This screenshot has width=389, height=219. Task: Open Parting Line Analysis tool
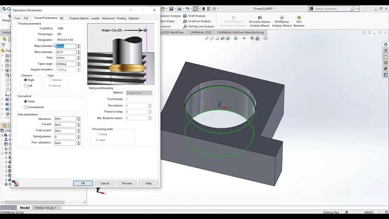pyautogui.click(x=199, y=26)
